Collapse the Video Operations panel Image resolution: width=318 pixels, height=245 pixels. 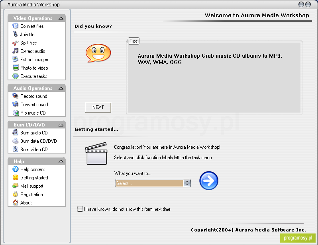(x=61, y=18)
